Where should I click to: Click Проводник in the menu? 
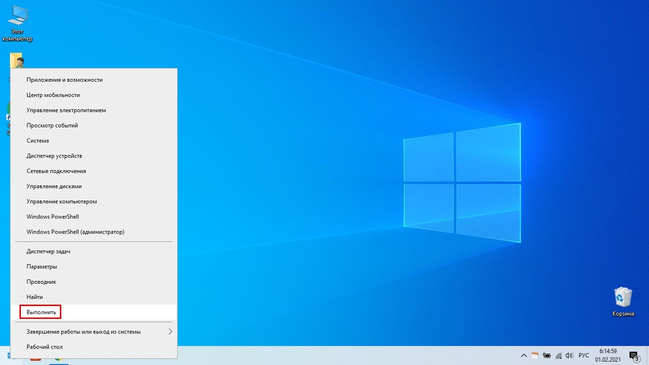pos(41,282)
